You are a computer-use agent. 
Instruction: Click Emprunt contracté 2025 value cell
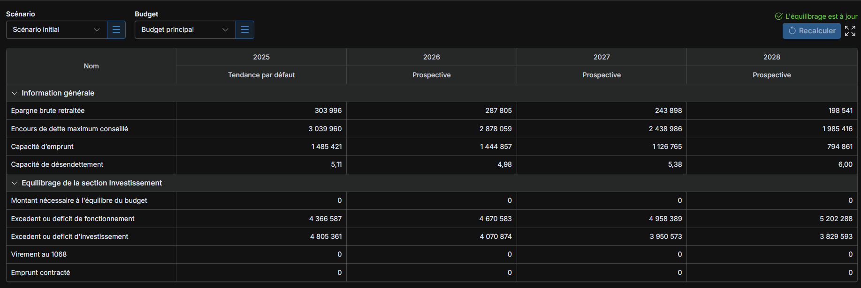pyautogui.click(x=261, y=273)
